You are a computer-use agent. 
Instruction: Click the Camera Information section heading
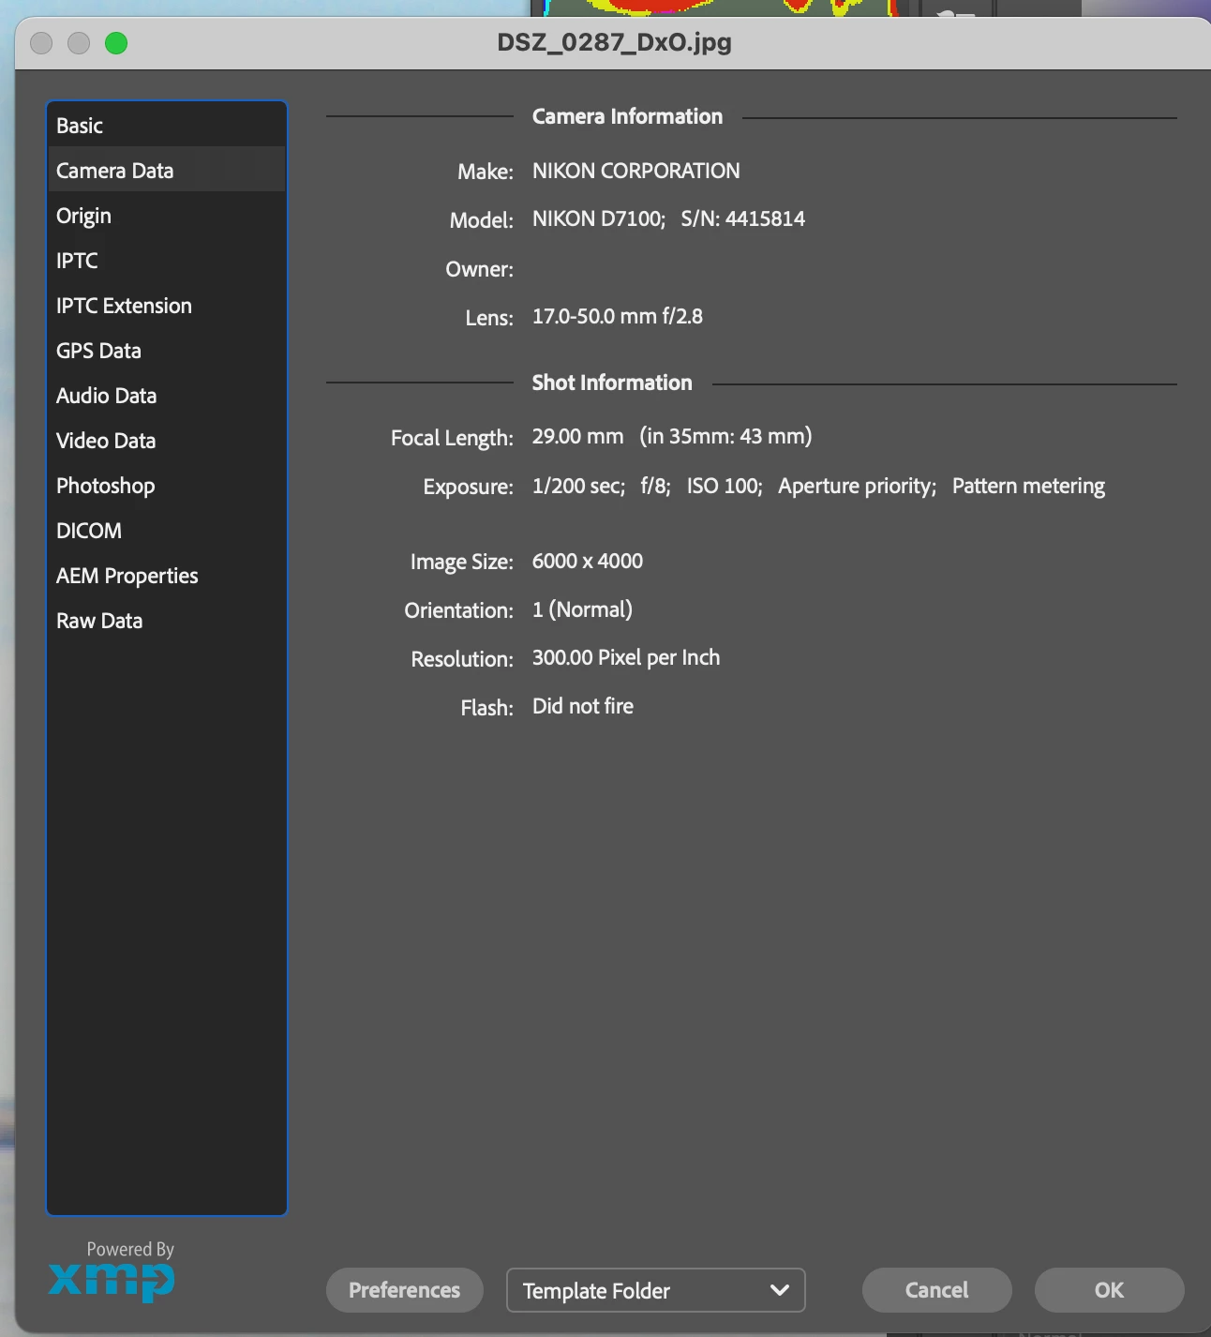click(x=627, y=116)
